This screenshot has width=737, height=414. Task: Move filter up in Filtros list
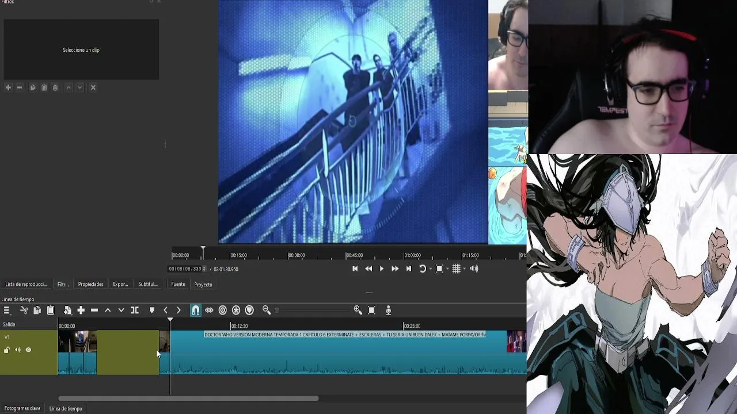click(x=69, y=87)
